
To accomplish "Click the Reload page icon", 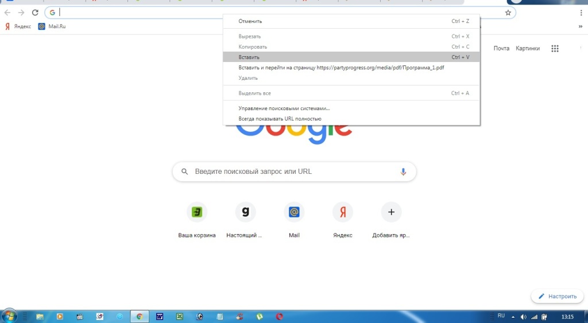I will click(x=36, y=13).
